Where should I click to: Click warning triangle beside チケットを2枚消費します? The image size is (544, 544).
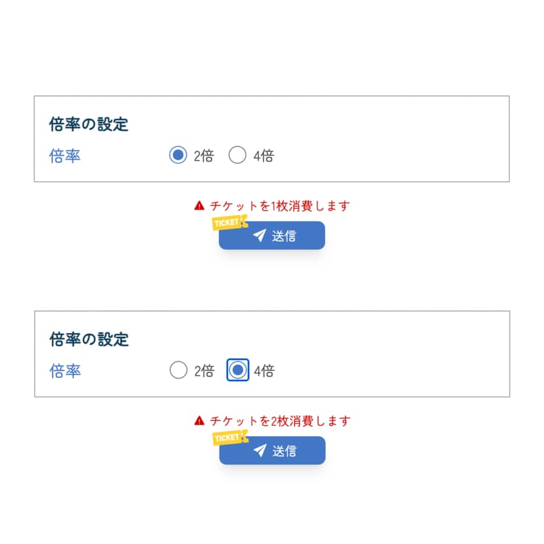coord(200,420)
